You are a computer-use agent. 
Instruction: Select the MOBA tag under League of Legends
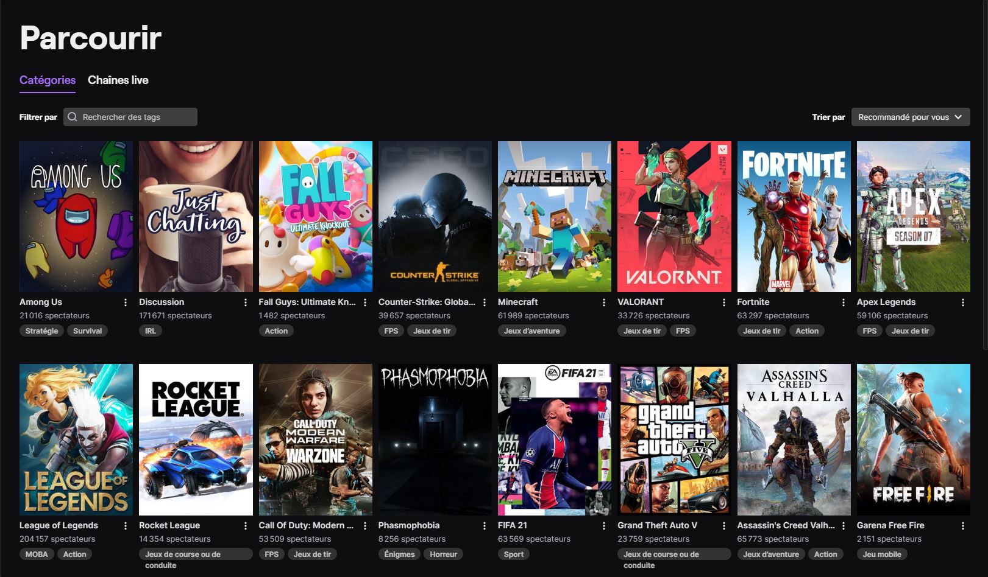(37, 554)
